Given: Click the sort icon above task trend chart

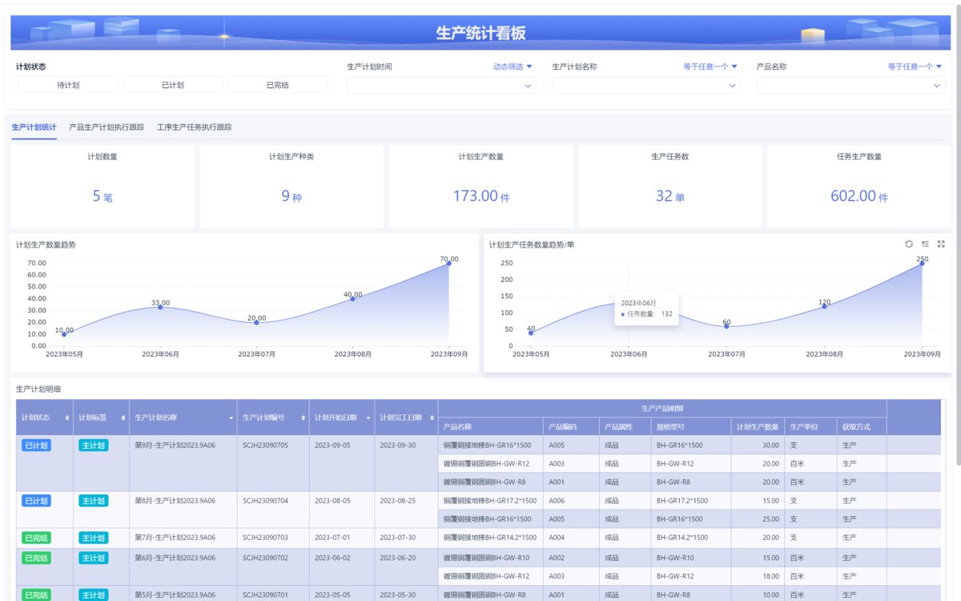Looking at the screenshot, I should [x=925, y=244].
